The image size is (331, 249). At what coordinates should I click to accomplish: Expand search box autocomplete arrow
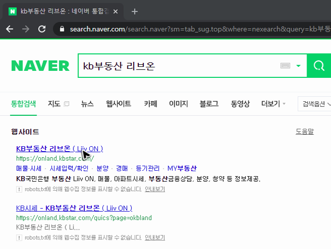pyautogui.click(x=298, y=66)
